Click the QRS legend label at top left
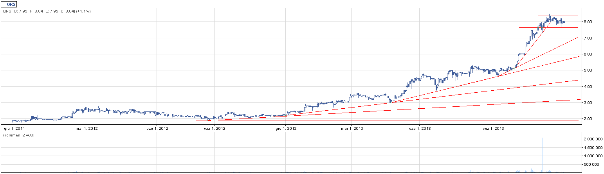This screenshot has width=604, height=174. click(9, 4)
